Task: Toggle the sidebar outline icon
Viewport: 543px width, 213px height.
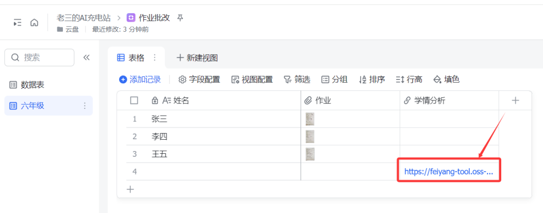Action: point(18,23)
